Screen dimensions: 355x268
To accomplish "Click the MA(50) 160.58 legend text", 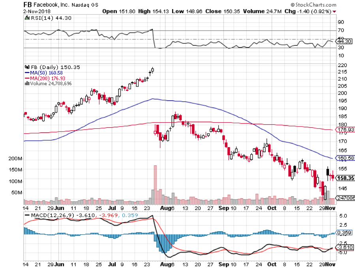I will coord(47,73).
